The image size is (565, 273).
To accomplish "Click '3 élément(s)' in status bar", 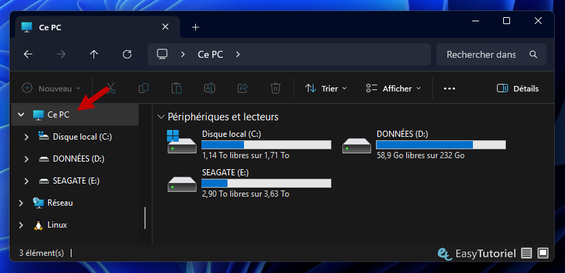I will pyautogui.click(x=41, y=253).
